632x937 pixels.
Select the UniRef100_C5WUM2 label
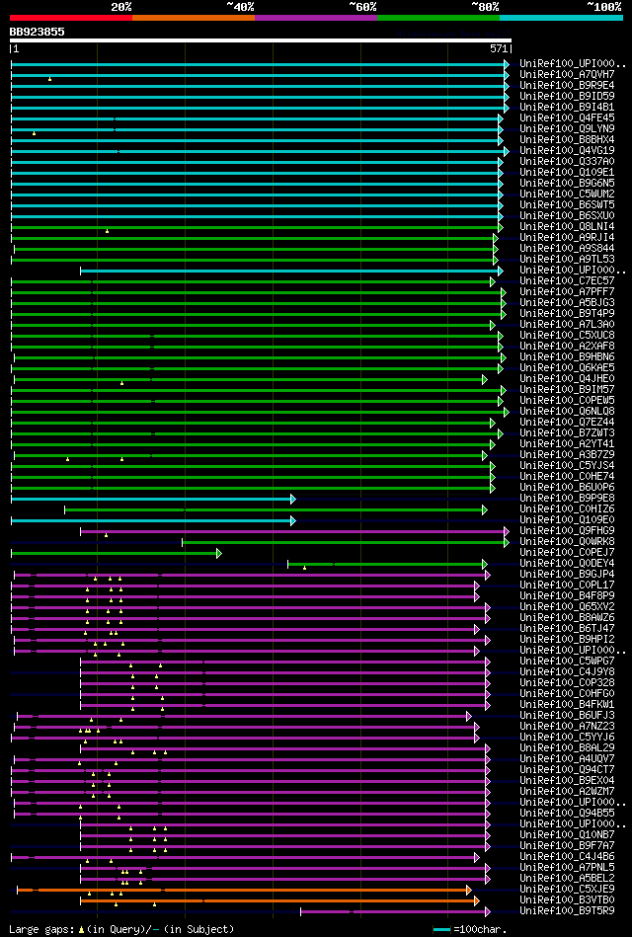coord(568,194)
